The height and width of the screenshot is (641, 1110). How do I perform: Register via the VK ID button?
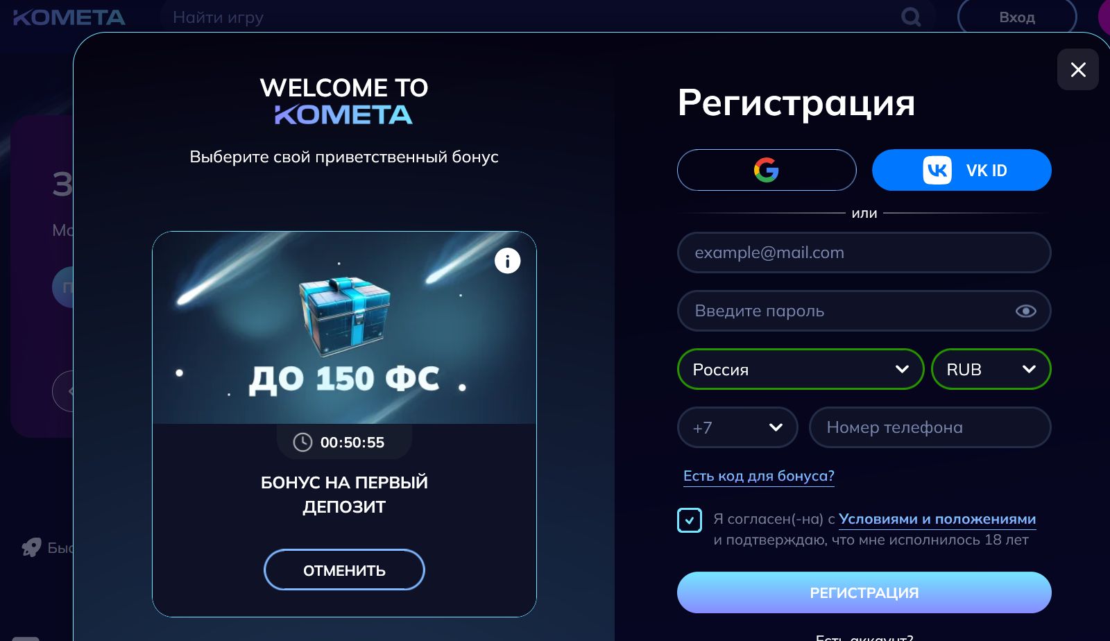pos(962,170)
